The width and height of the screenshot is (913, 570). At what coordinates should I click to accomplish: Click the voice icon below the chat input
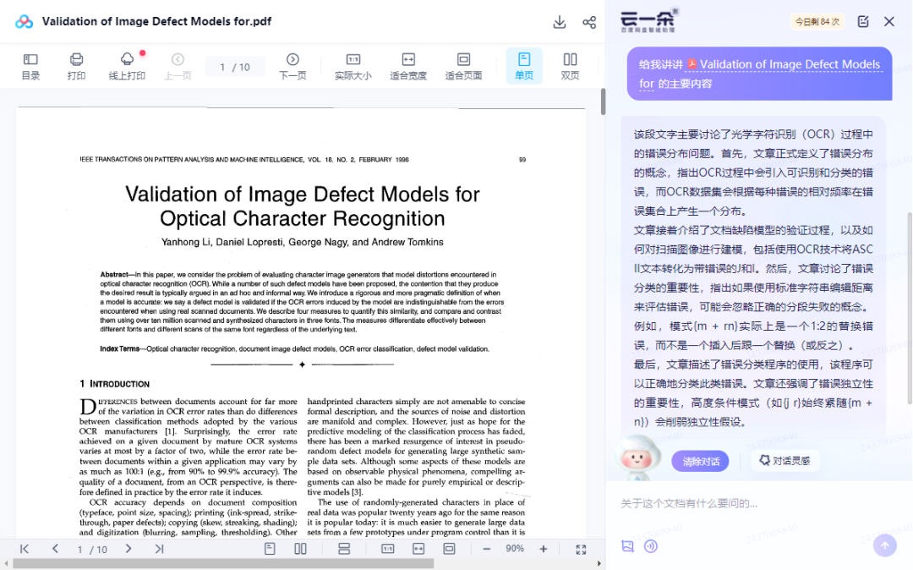pos(651,545)
